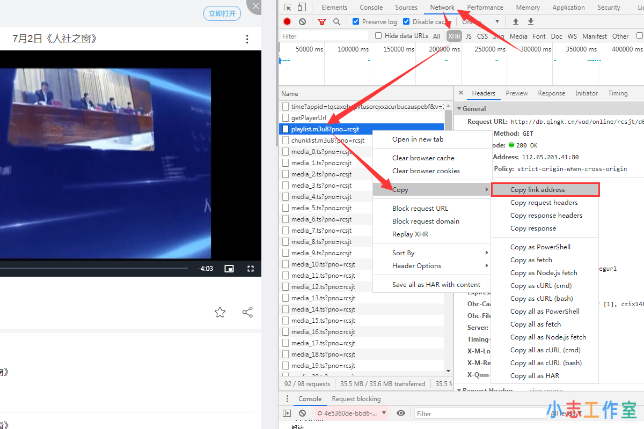This screenshot has height=429, width=644.
Task: Open the Preview tab of request
Action: [516, 93]
